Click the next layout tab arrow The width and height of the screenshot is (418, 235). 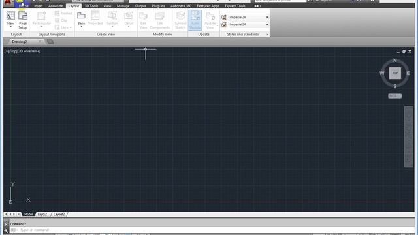tap(14, 214)
